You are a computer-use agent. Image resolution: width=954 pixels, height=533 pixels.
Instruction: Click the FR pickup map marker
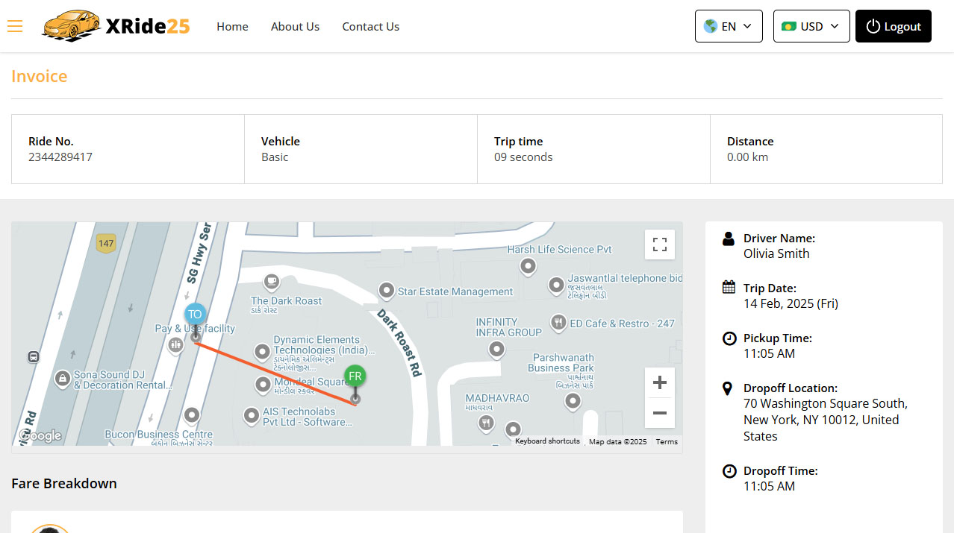coord(355,376)
